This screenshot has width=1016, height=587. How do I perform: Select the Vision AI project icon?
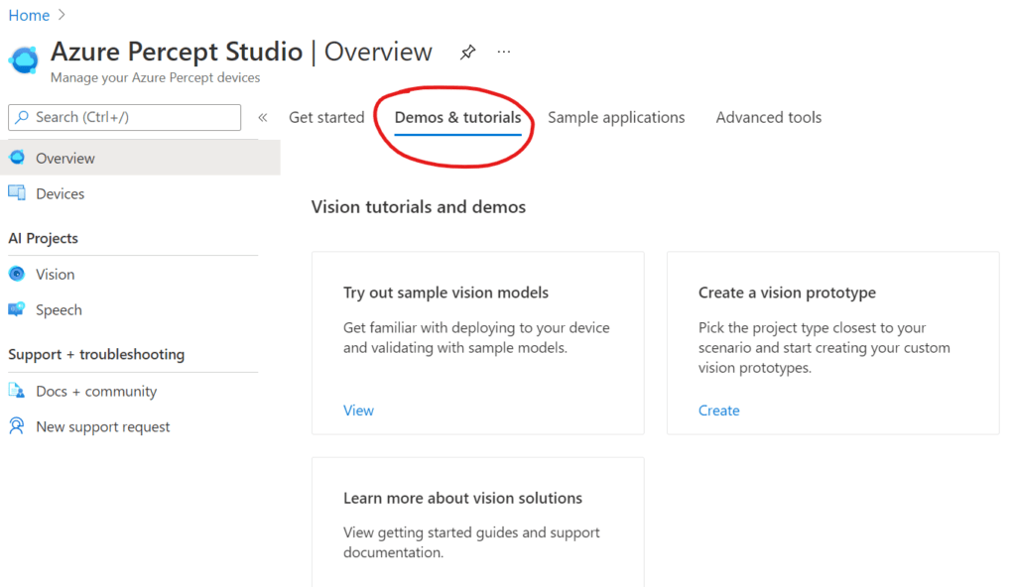coord(16,274)
